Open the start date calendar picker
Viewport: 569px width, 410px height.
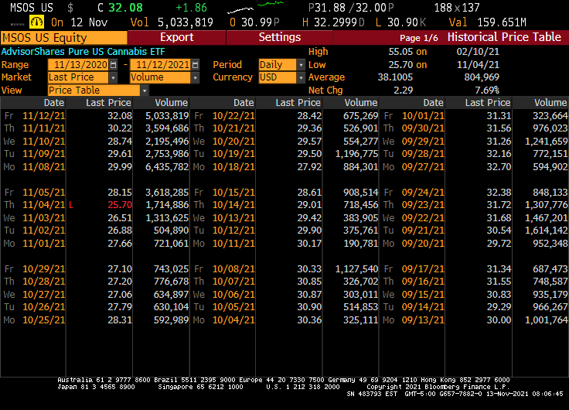click(114, 65)
